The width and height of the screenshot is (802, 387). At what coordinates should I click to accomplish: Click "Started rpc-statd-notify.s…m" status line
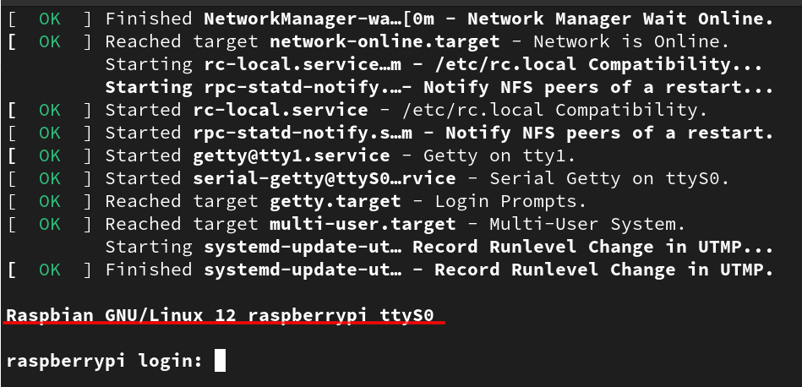[x=439, y=133]
